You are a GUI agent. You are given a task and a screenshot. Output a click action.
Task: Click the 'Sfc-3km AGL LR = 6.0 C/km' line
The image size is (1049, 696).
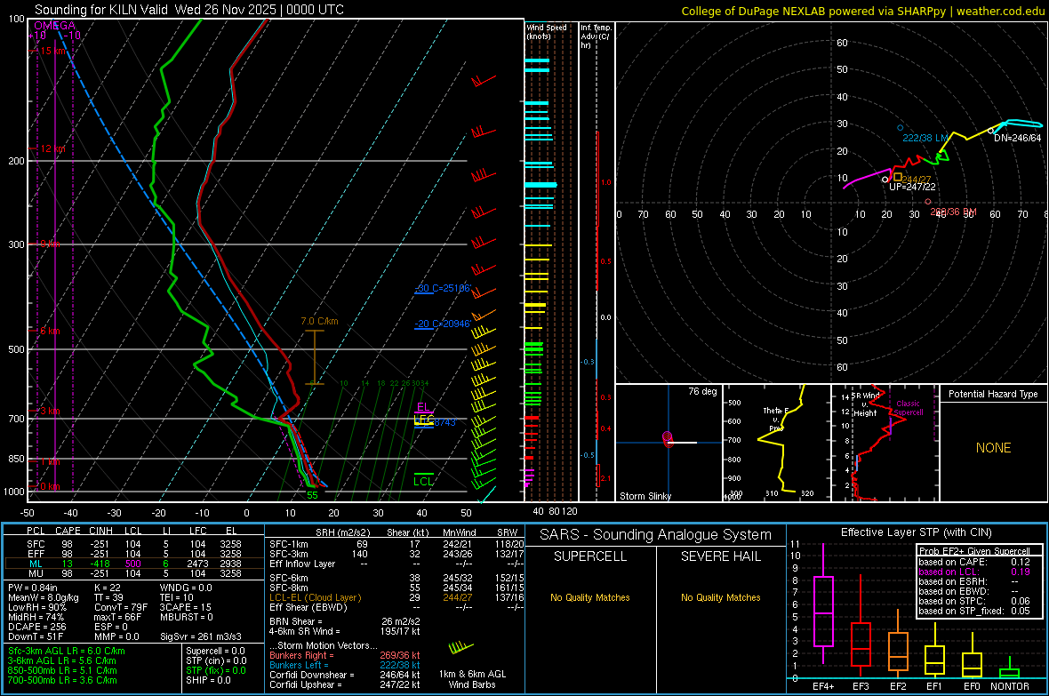[67, 651]
